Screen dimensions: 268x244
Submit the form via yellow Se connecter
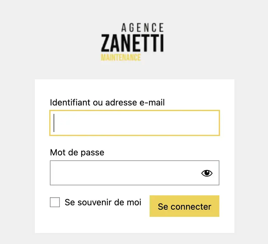[x=184, y=206]
